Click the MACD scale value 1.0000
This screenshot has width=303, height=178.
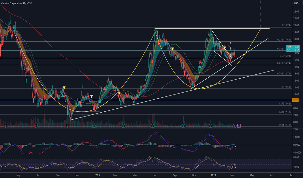tap(297, 137)
